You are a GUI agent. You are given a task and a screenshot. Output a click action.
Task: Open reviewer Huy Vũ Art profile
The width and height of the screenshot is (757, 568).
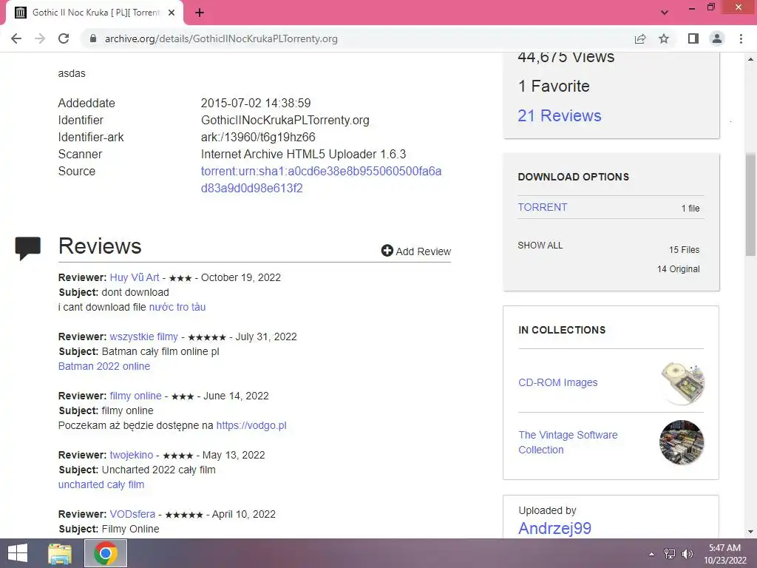135,278
